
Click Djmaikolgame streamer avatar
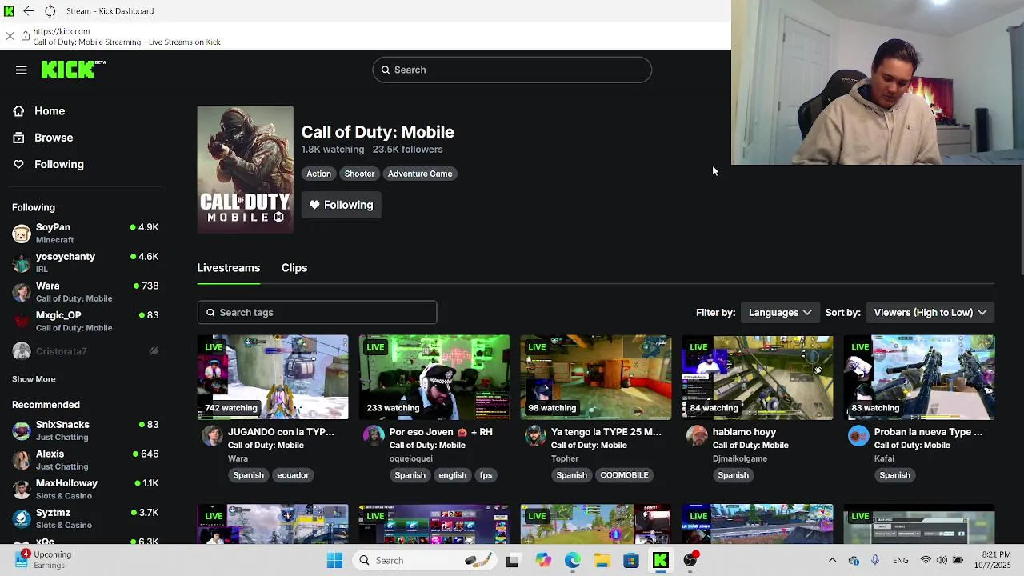click(x=697, y=436)
